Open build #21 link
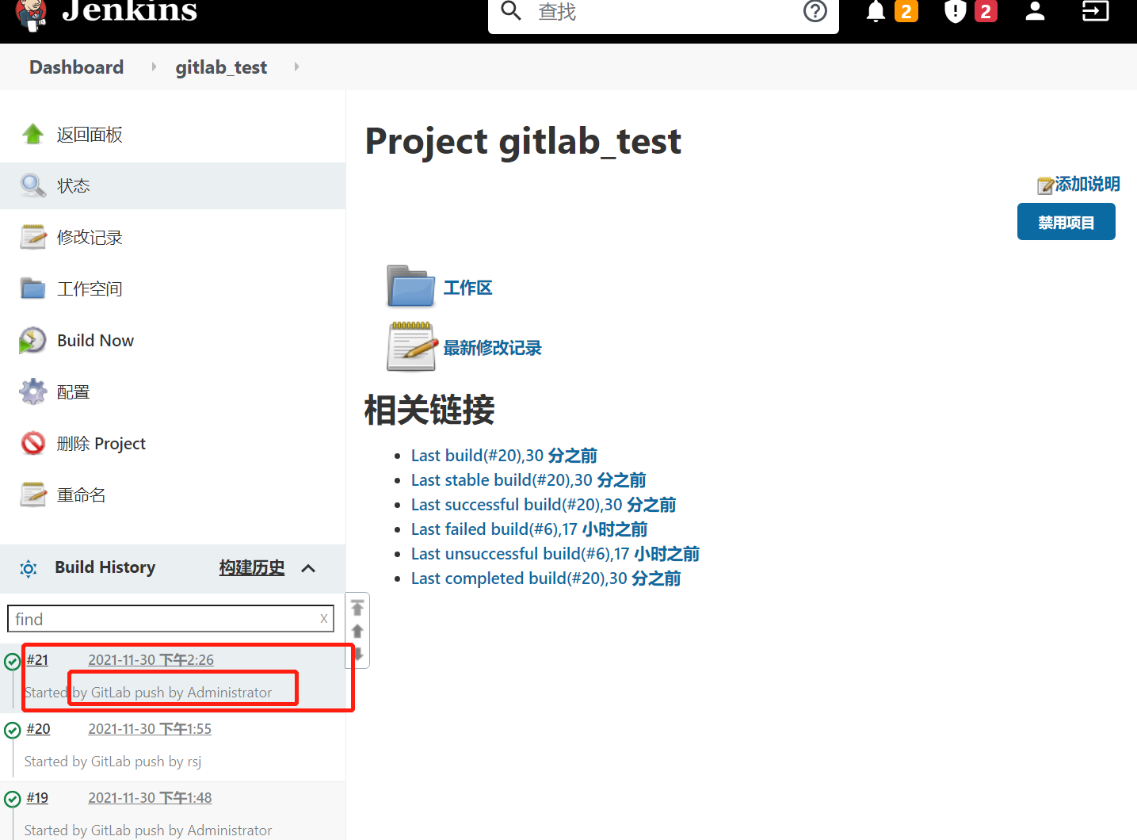 pyautogui.click(x=37, y=659)
